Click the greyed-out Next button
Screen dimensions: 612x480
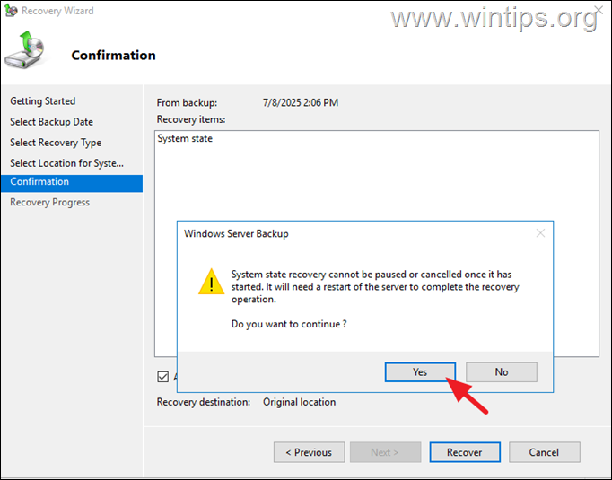pyautogui.click(x=386, y=452)
